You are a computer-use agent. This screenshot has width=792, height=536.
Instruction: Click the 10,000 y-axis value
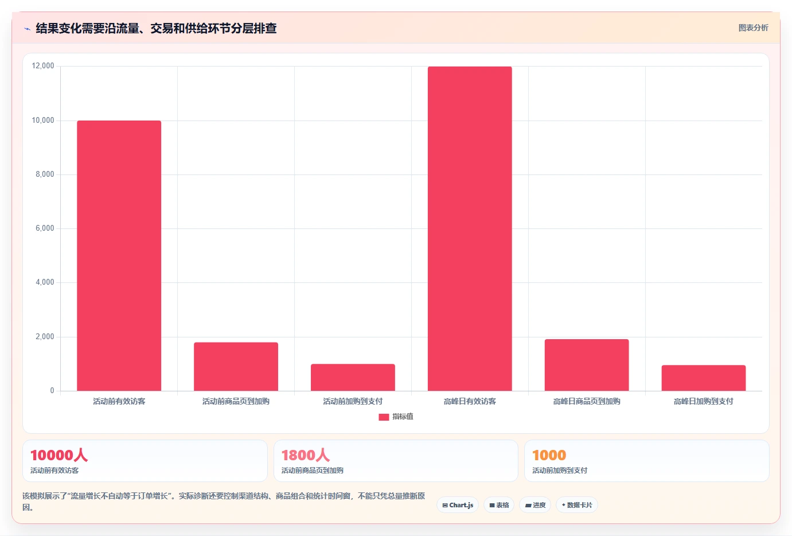point(43,121)
